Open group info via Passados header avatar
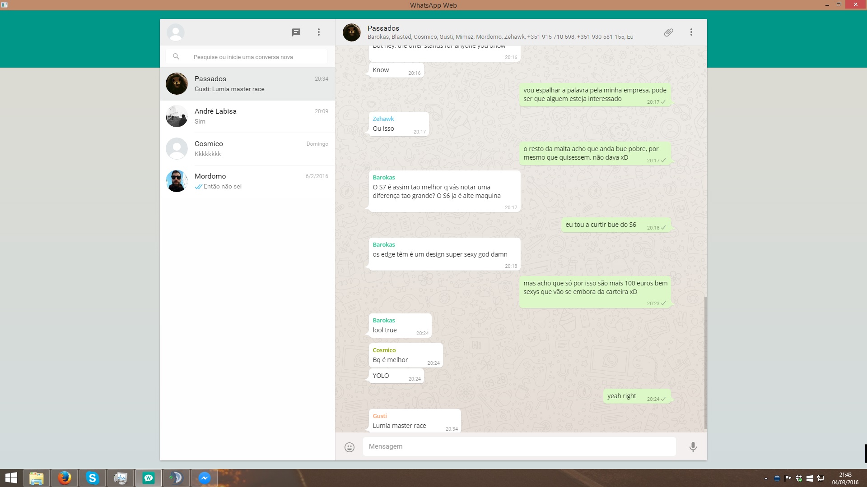This screenshot has width=867, height=487. pos(352,32)
